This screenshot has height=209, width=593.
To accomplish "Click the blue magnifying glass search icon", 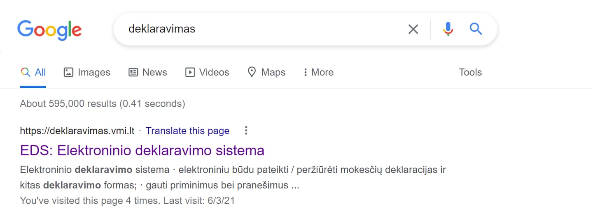I will pyautogui.click(x=476, y=29).
